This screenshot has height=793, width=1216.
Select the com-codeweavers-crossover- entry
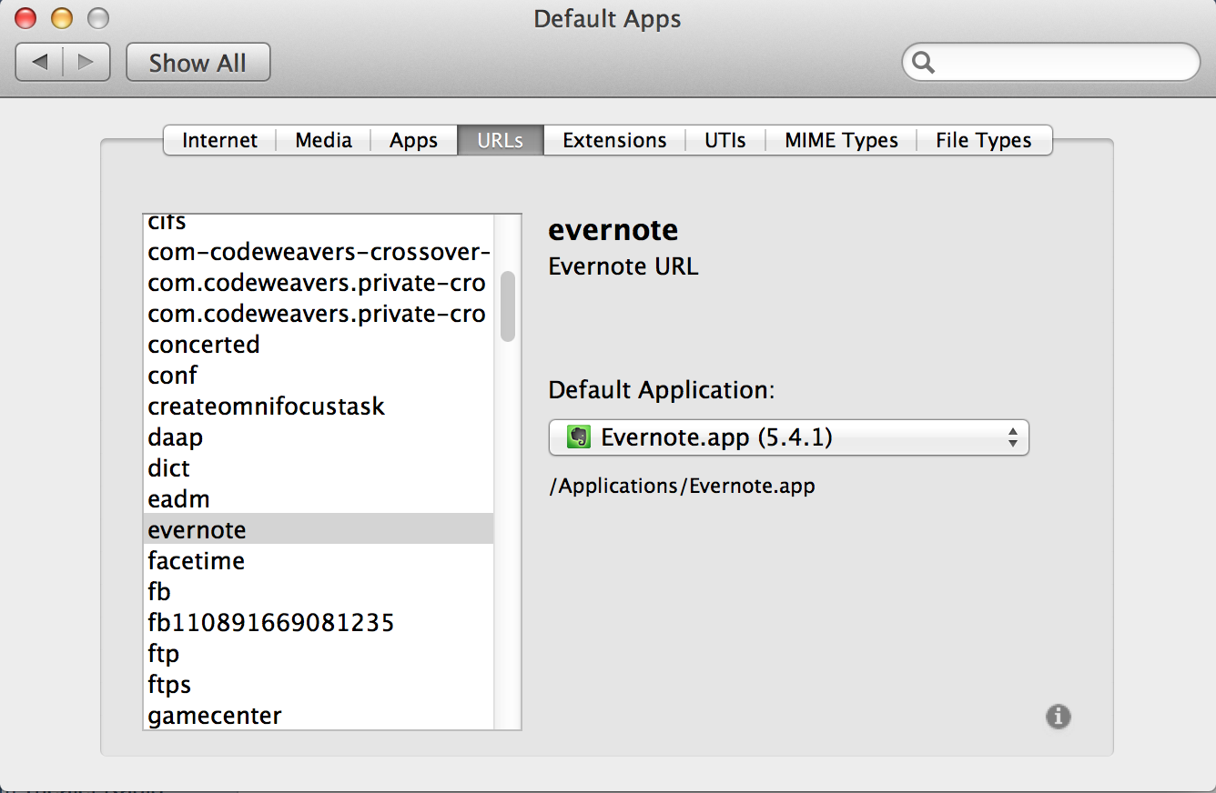(319, 252)
